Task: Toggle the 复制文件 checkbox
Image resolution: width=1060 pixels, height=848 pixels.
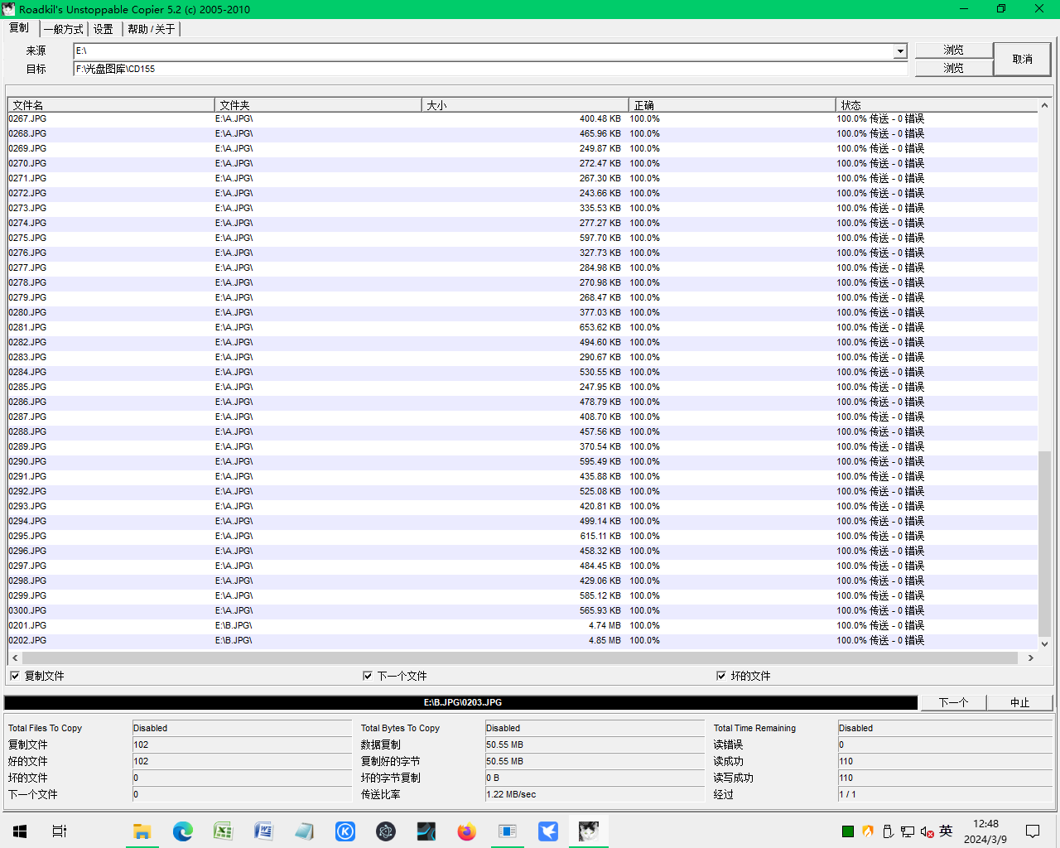Action: (x=15, y=676)
